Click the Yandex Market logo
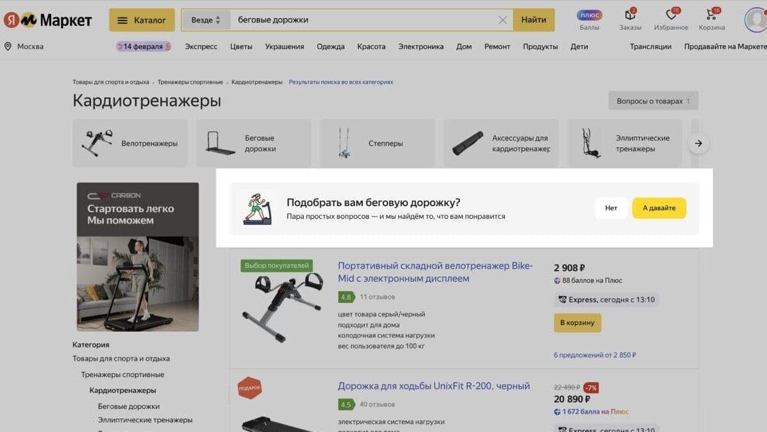This screenshot has width=767, height=432. coord(48,20)
